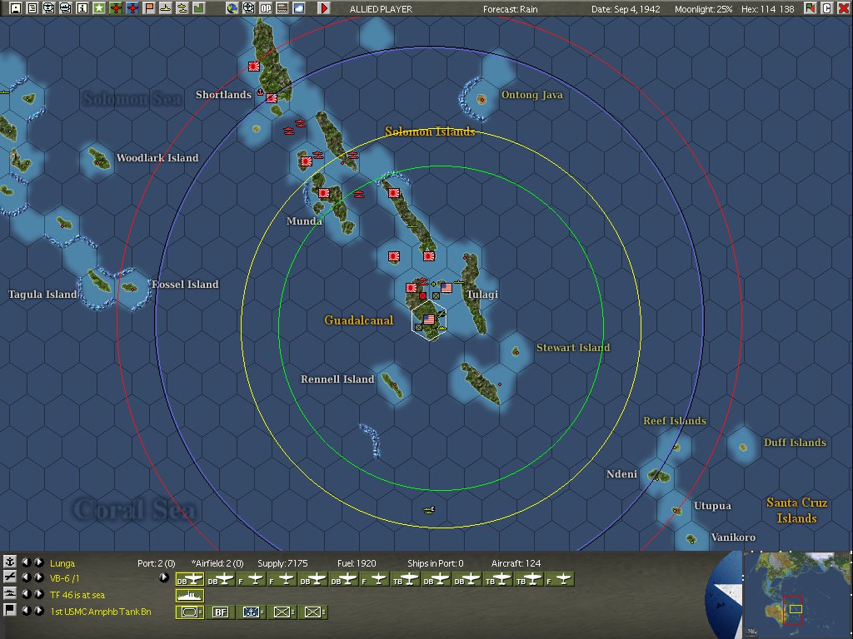Click 'Port: 2 (0)' label
The image size is (853, 639).
(156, 563)
